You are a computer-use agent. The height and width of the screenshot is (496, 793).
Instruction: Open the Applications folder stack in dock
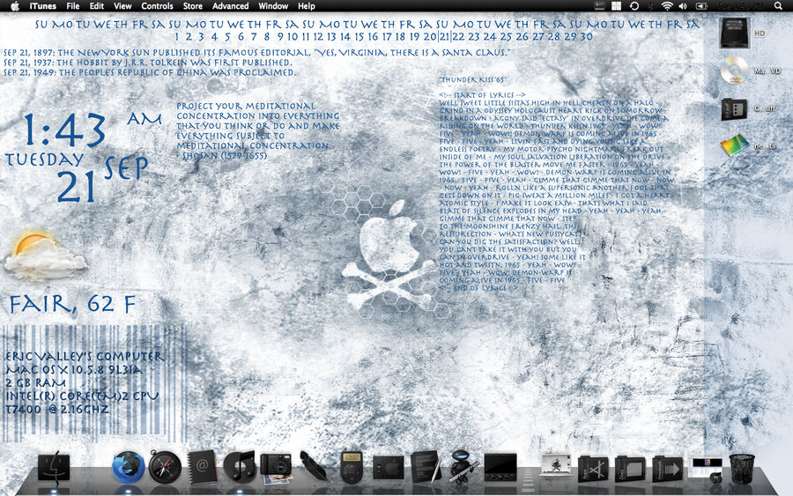[593, 468]
